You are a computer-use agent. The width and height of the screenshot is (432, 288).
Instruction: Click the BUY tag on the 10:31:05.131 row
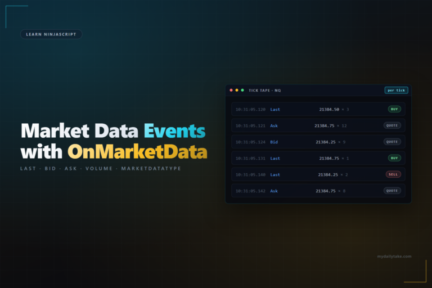point(394,158)
